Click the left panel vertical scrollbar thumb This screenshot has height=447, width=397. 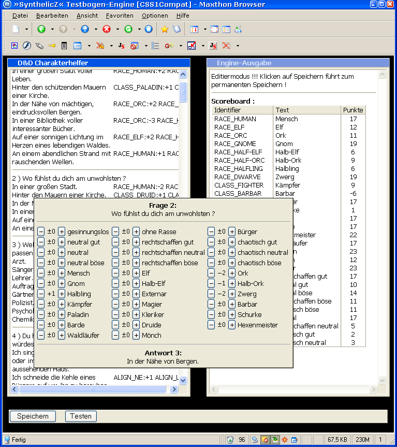coord(183,92)
